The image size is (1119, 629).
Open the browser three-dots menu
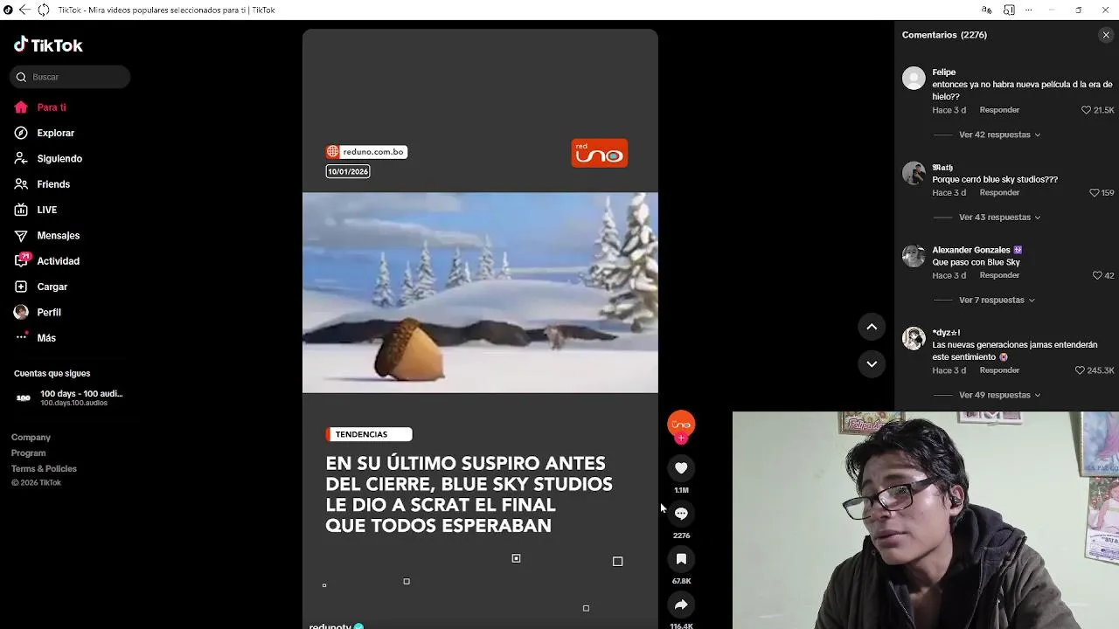coord(1029,10)
